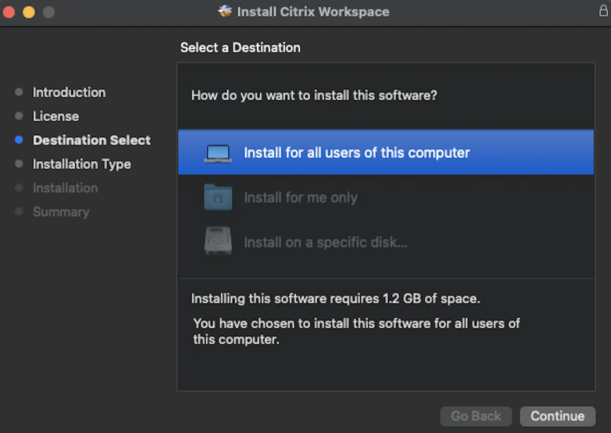Click the home folder icon
The image size is (611, 433).
(x=218, y=197)
